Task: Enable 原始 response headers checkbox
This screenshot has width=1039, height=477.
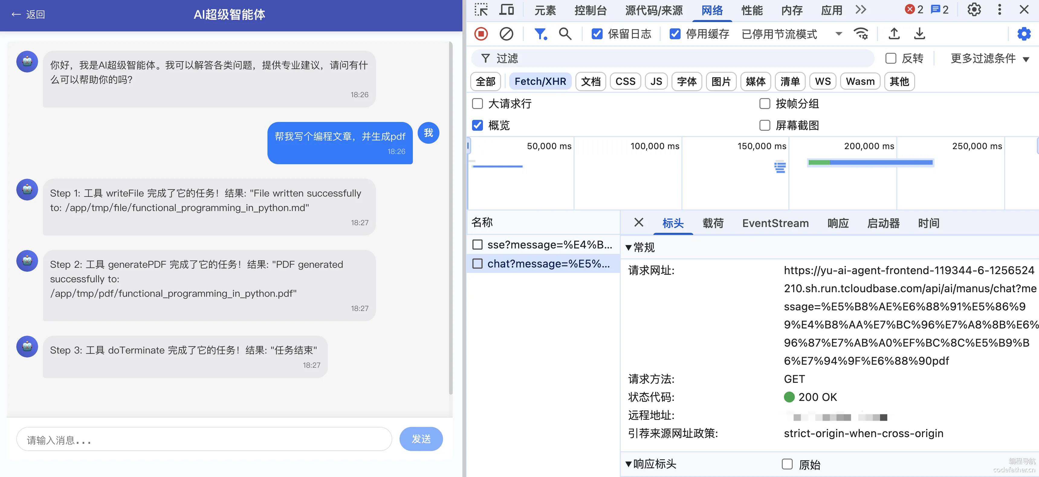Action: (787, 464)
